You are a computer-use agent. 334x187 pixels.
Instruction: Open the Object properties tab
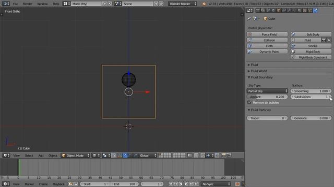click(x=279, y=10)
